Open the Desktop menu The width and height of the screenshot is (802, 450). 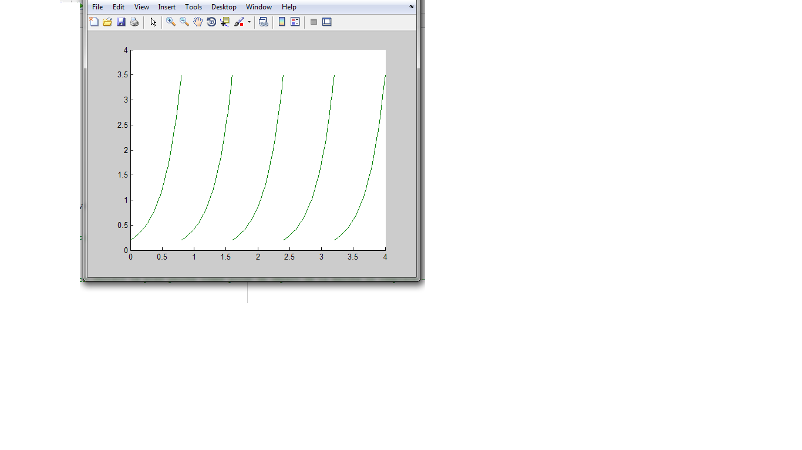[224, 7]
